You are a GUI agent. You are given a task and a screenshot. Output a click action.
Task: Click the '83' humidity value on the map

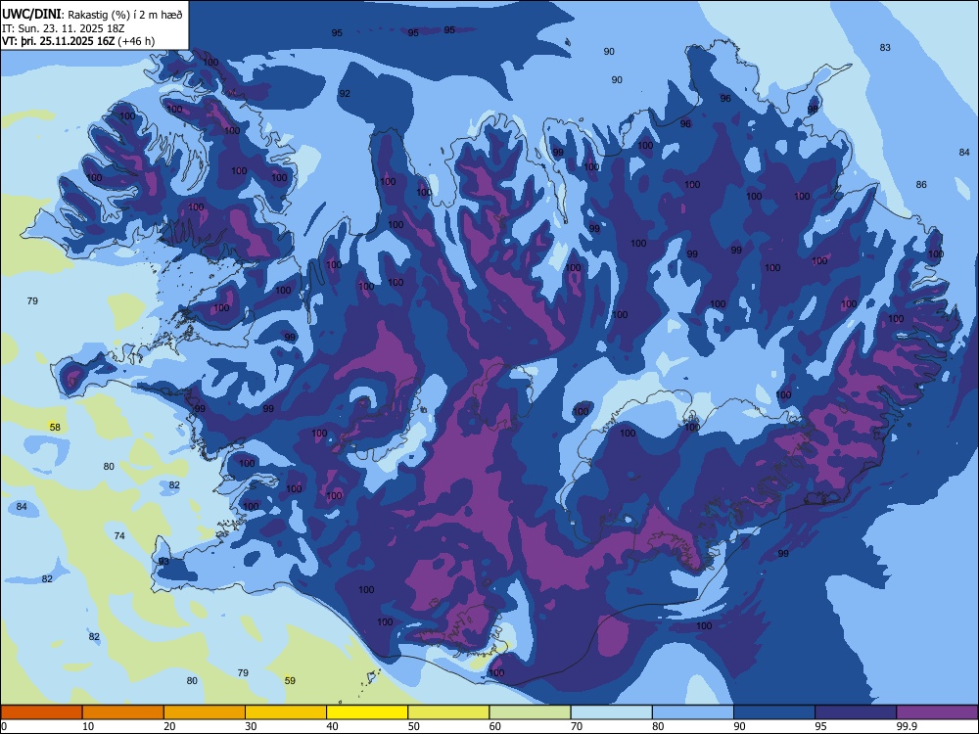(885, 47)
